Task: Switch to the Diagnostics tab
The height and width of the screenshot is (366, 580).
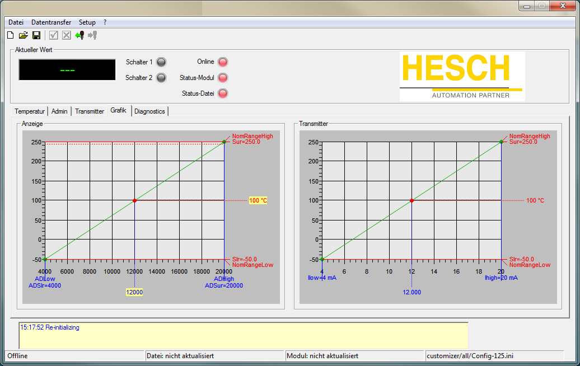Action: [x=149, y=111]
